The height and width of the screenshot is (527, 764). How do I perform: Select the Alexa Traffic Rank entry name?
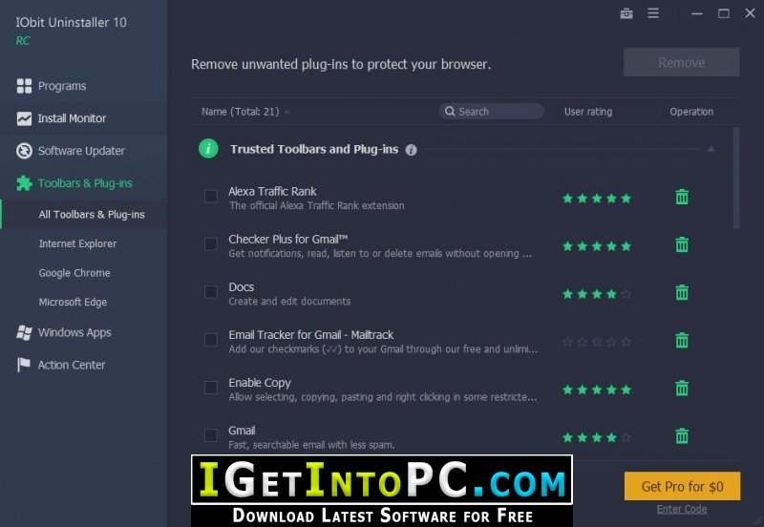(x=272, y=191)
